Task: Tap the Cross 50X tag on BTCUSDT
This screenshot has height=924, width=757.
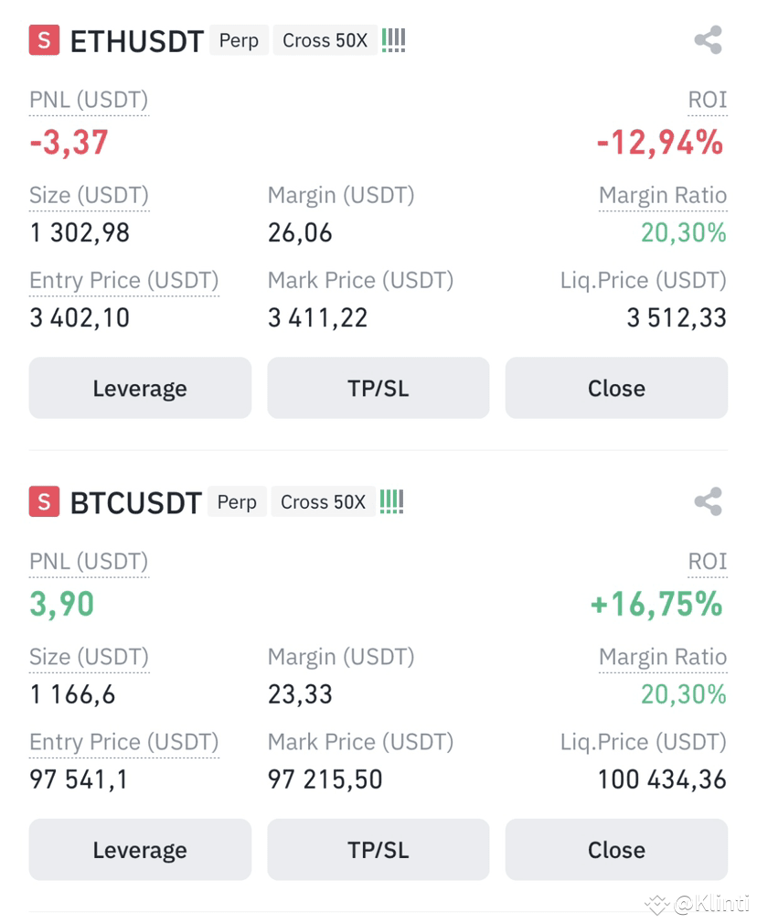Action: 323,501
